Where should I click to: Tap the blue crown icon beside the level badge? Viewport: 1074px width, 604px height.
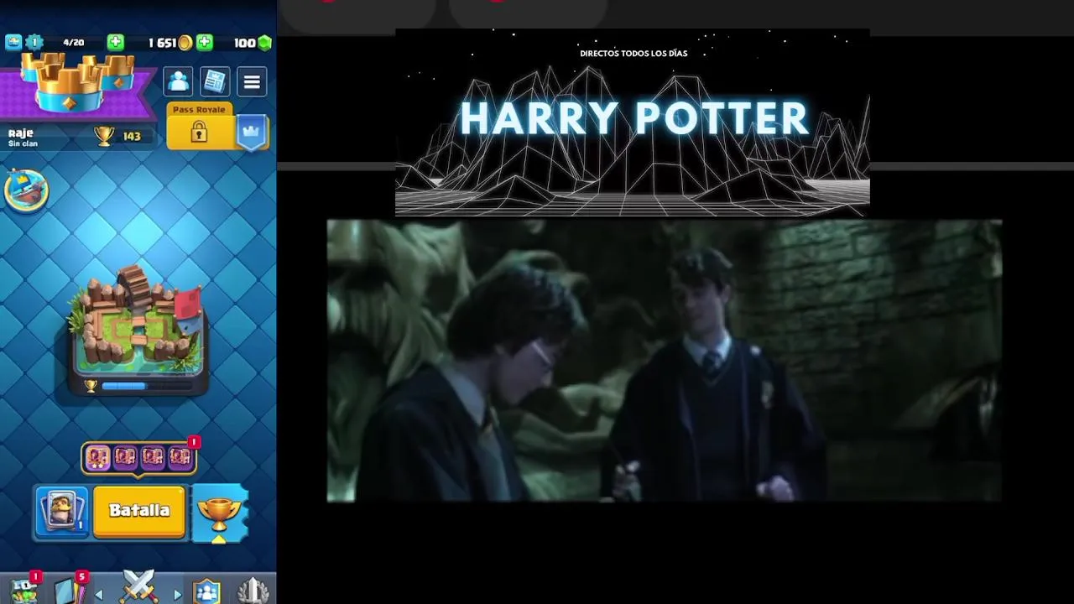pyautogui.click(x=13, y=42)
